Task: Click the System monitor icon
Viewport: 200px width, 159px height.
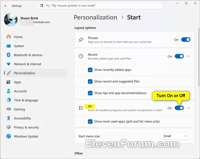Action: click(x=9, y=46)
